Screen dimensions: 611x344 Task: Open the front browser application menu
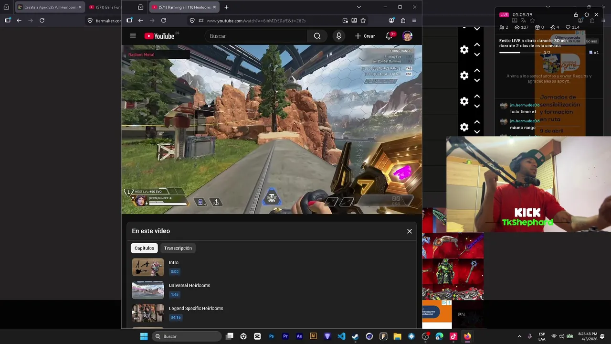coord(414,21)
